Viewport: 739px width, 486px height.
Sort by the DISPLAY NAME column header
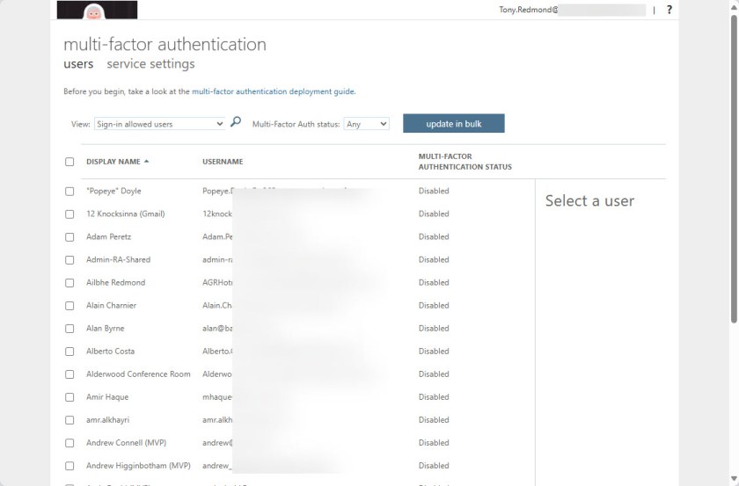[113, 162]
